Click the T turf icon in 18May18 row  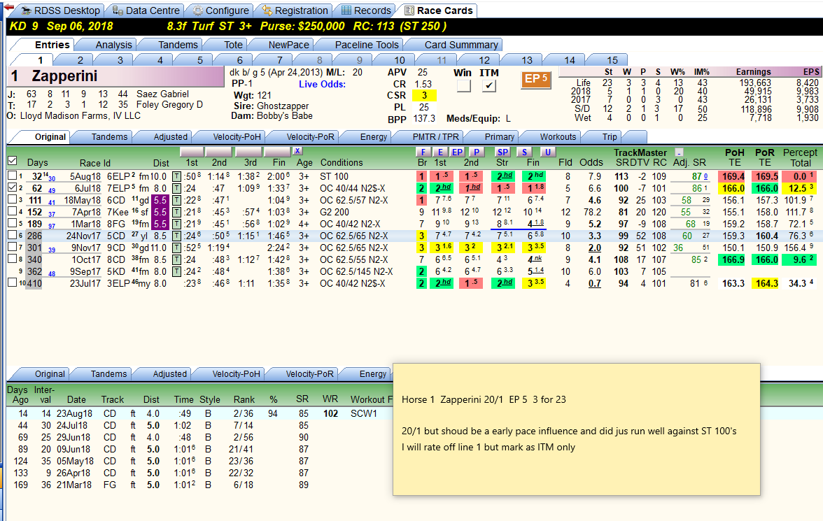[x=177, y=201]
